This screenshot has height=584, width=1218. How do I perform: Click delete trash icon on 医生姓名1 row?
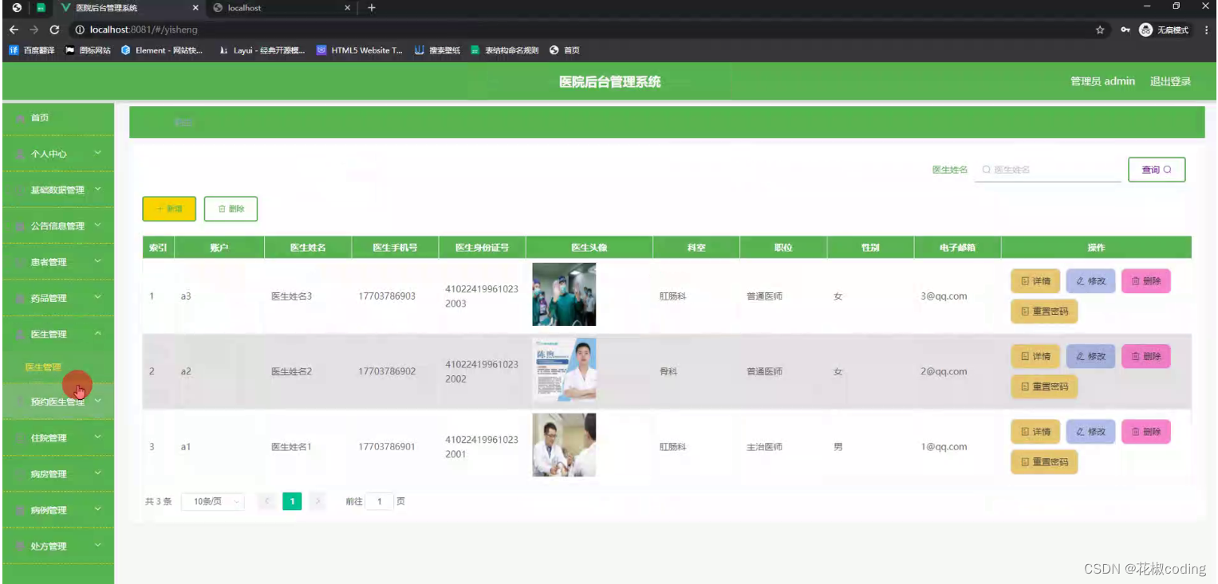click(1136, 431)
